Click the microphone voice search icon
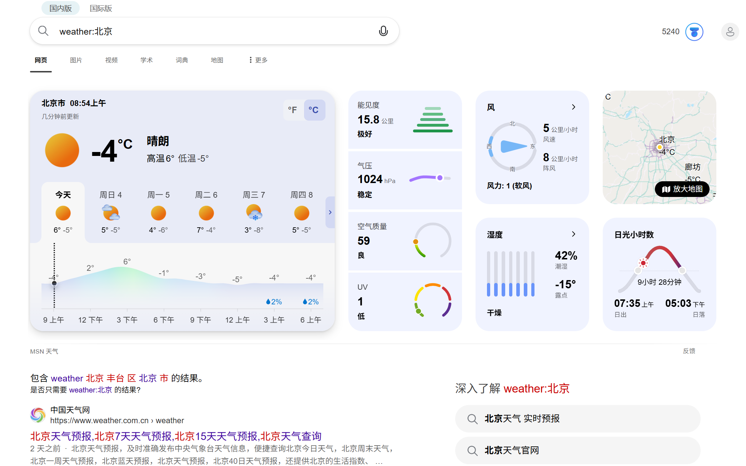 [383, 31]
